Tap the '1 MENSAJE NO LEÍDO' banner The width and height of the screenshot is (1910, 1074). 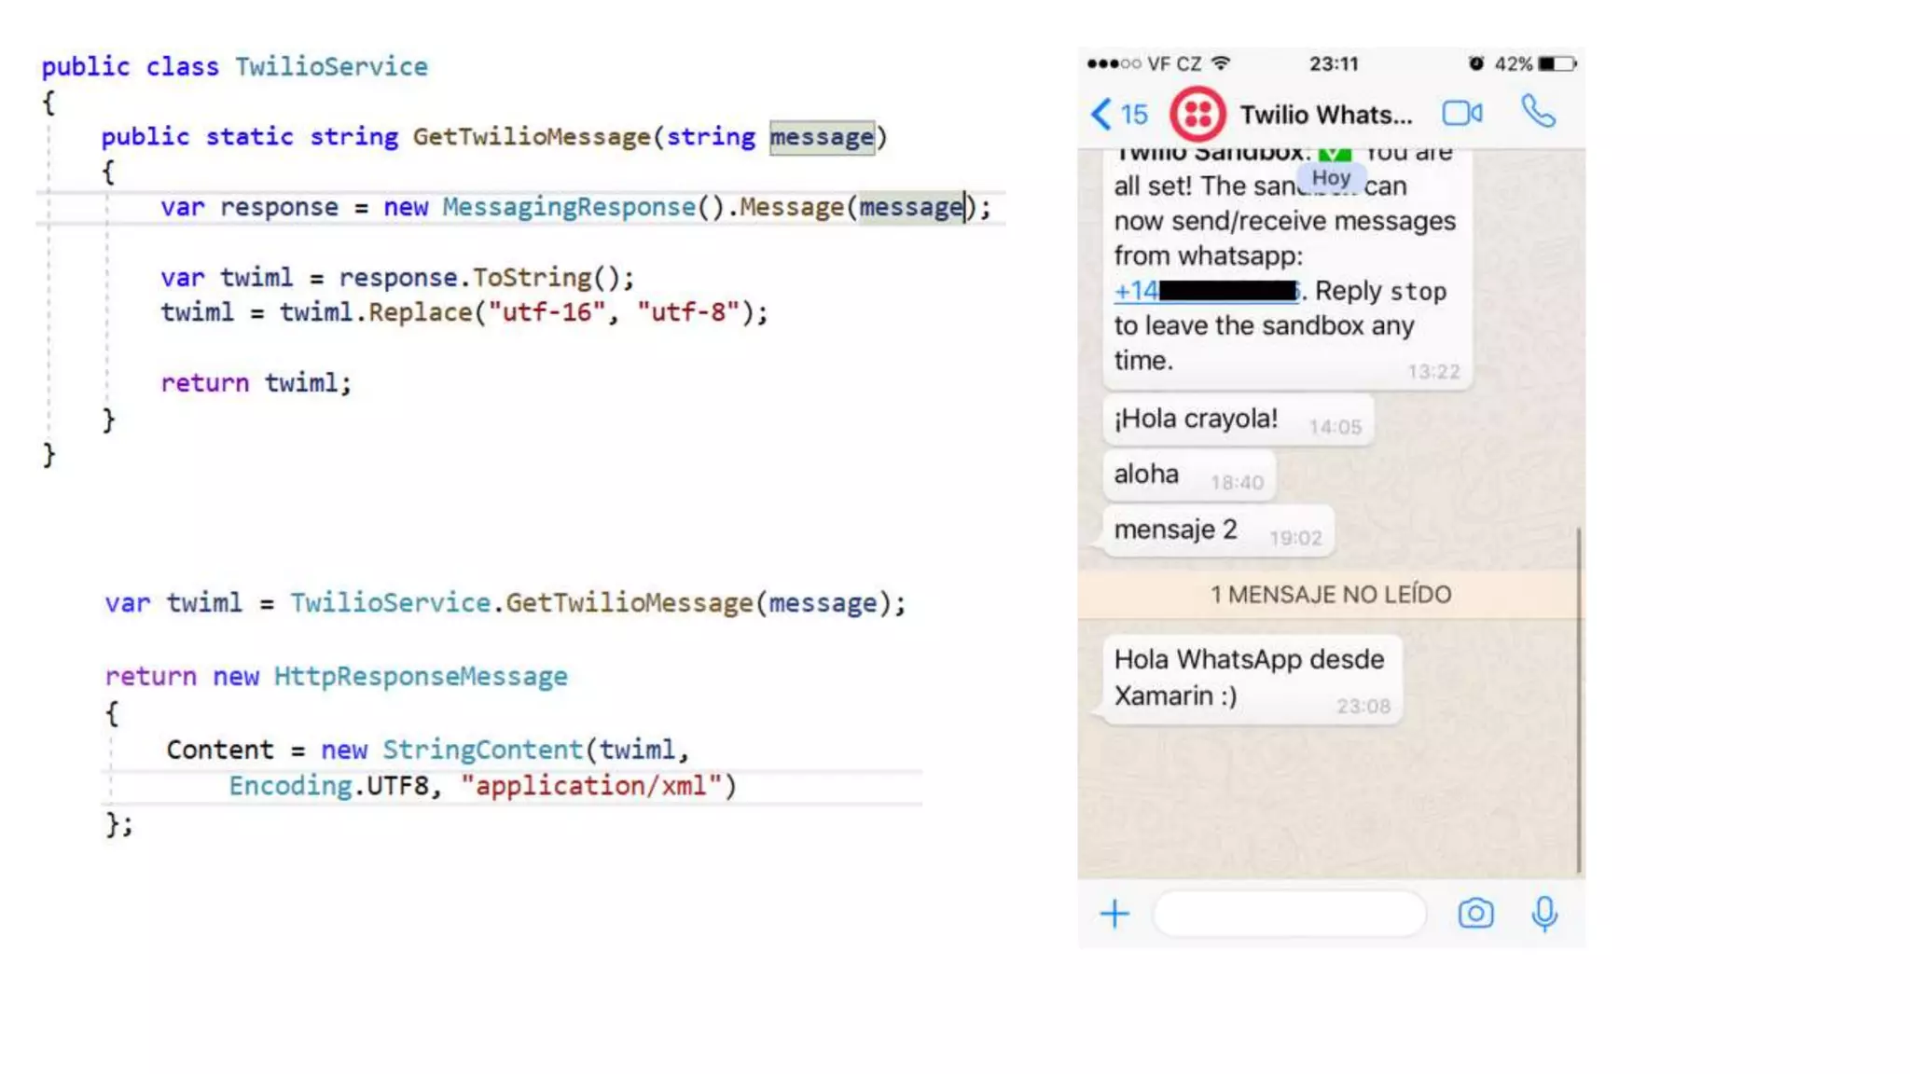pyautogui.click(x=1331, y=595)
